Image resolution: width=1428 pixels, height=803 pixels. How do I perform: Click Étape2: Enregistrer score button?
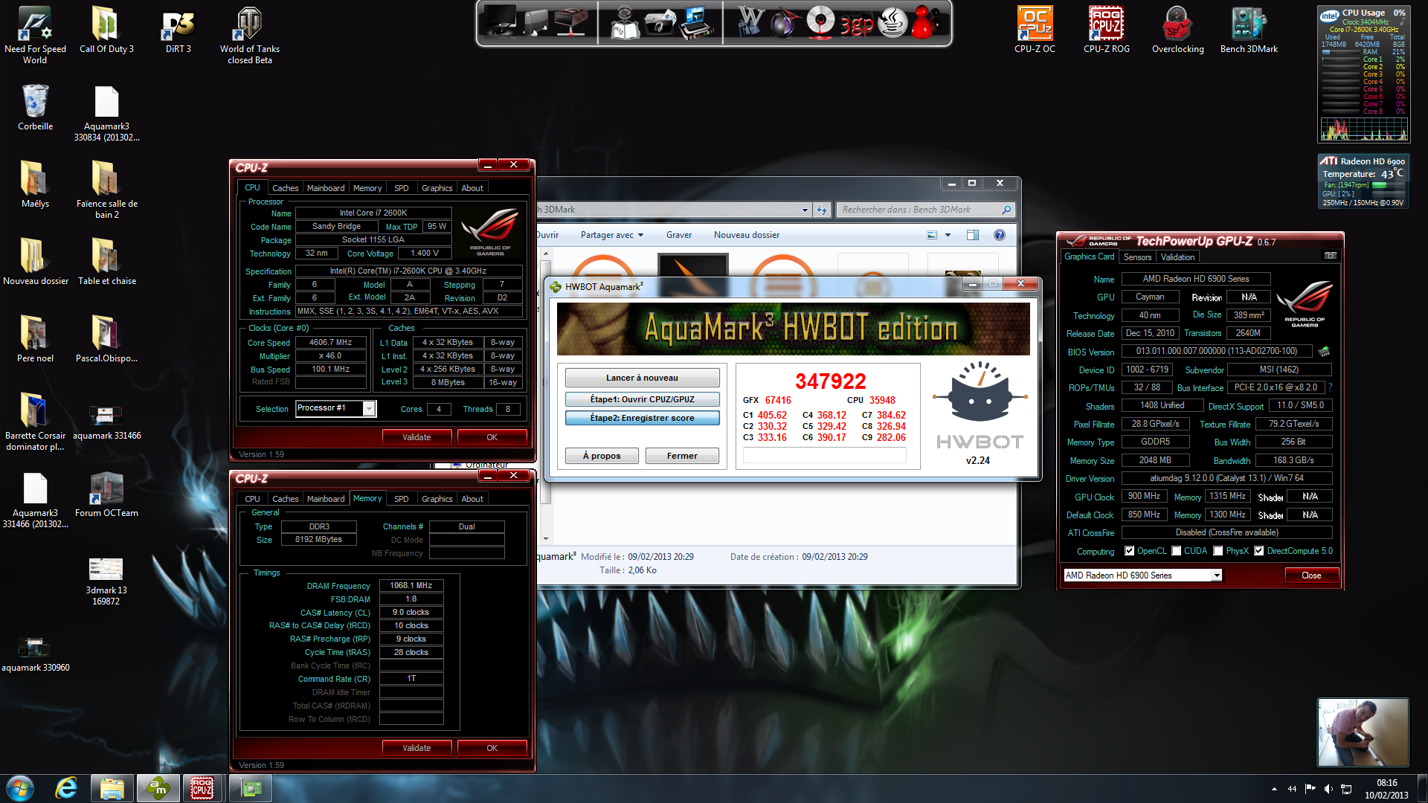click(x=642, y=418)
